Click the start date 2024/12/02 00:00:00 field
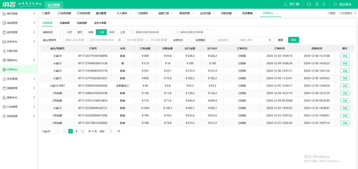The height and width of the screenshot is (169, 358). tap(150, 32)
